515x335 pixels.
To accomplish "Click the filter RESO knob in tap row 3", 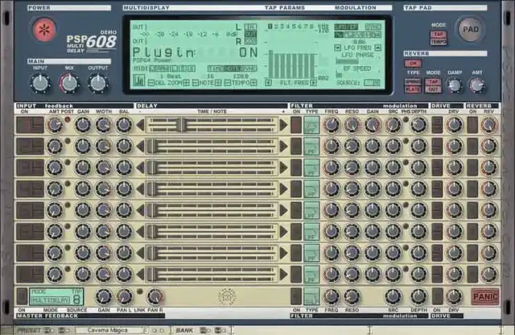I will (352, 167).
